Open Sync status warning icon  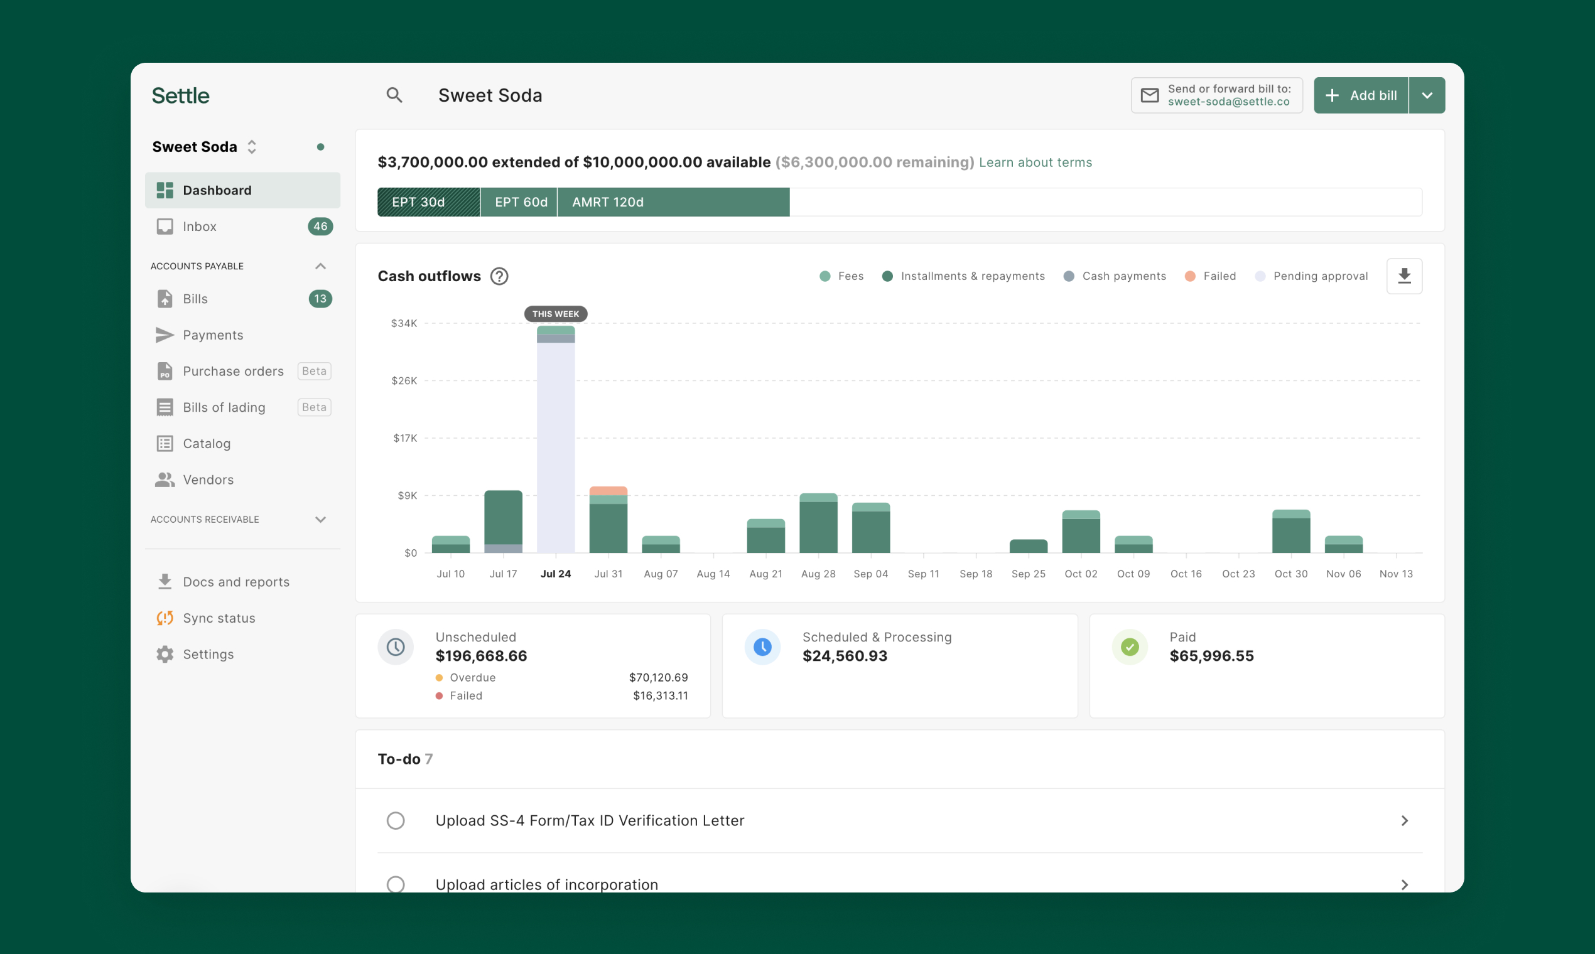(x=165, y=618)
